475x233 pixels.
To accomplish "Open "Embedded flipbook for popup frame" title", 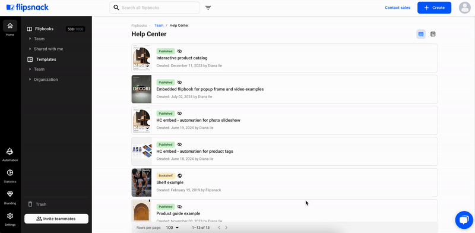I will (x=210, y=89).
